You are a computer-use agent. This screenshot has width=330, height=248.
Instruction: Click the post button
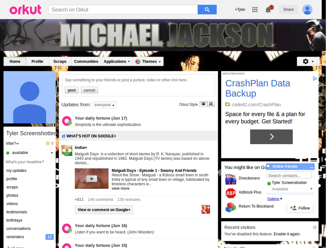[72, 90]
